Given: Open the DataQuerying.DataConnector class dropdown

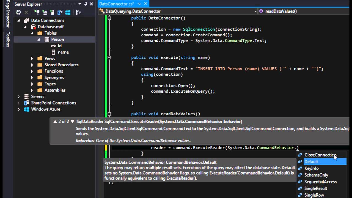Looking at the screenshot, I should click(x=255, y=11).
